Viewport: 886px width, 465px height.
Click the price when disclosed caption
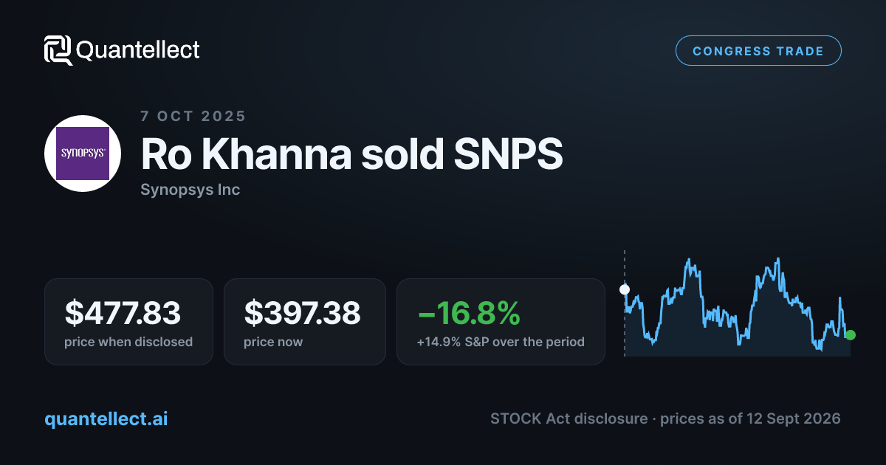[x=128, y=342]
